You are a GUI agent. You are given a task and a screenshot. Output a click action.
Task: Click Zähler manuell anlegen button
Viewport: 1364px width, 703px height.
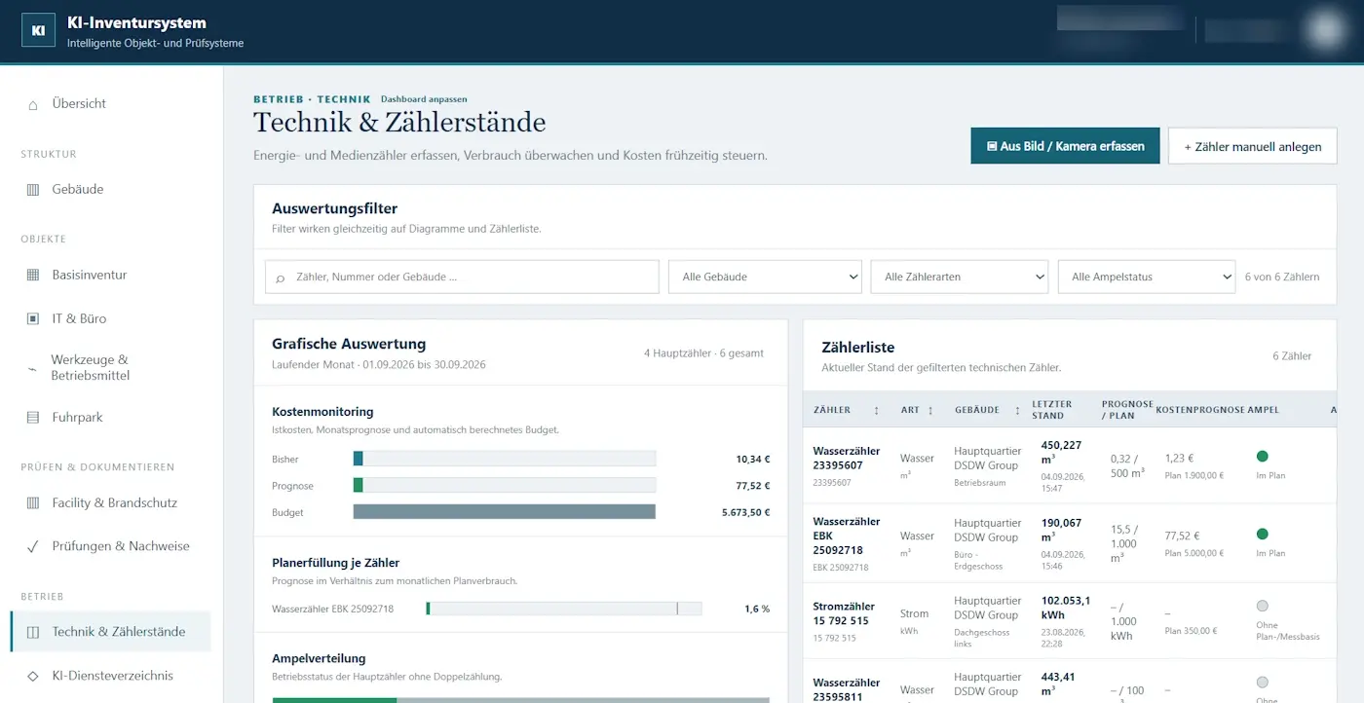pyautogui.click(x=1252, y=146)
